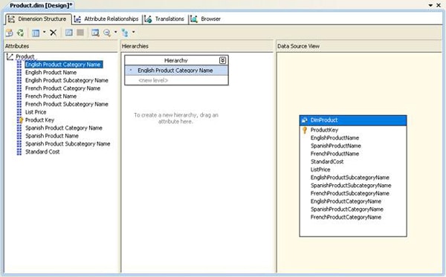Open the Zoom dropdown arrow

point(115,32)
